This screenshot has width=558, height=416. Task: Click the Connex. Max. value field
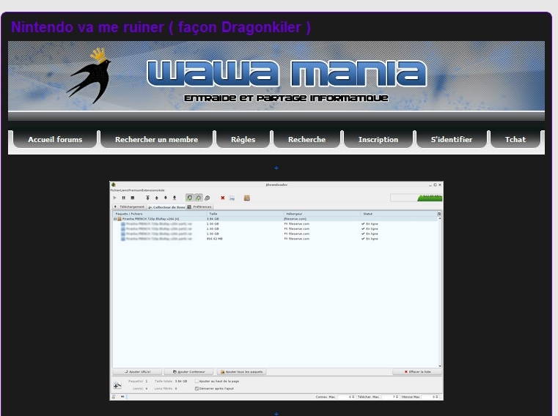[x=345, y=397]
